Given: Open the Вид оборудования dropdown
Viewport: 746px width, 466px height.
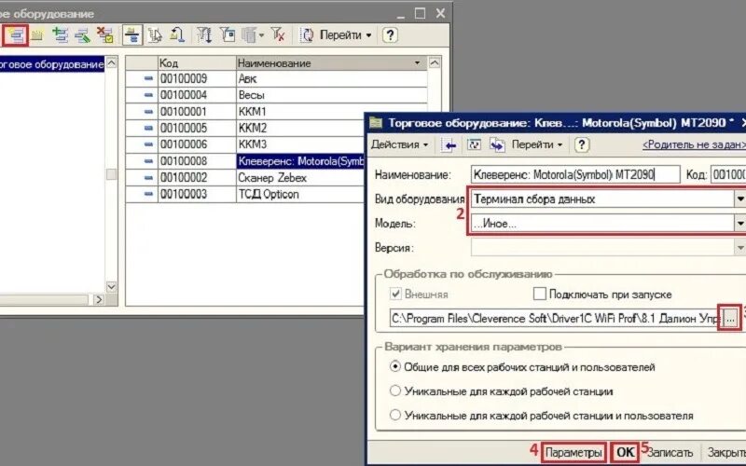Looking at the screenshot, I should [x=739, y=199].
